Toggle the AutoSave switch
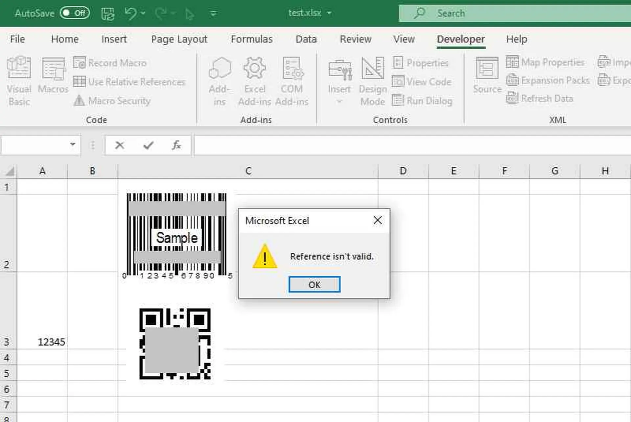The image size is (631, 422). tap(75, 13)
